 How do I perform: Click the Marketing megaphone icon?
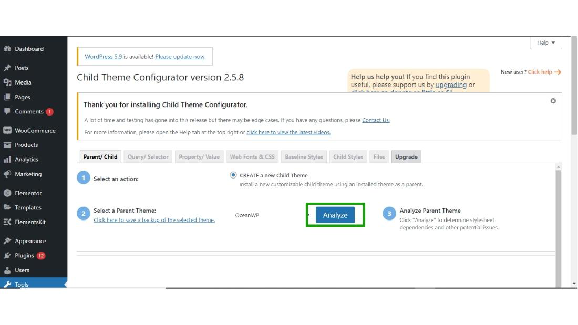(7, 174)
